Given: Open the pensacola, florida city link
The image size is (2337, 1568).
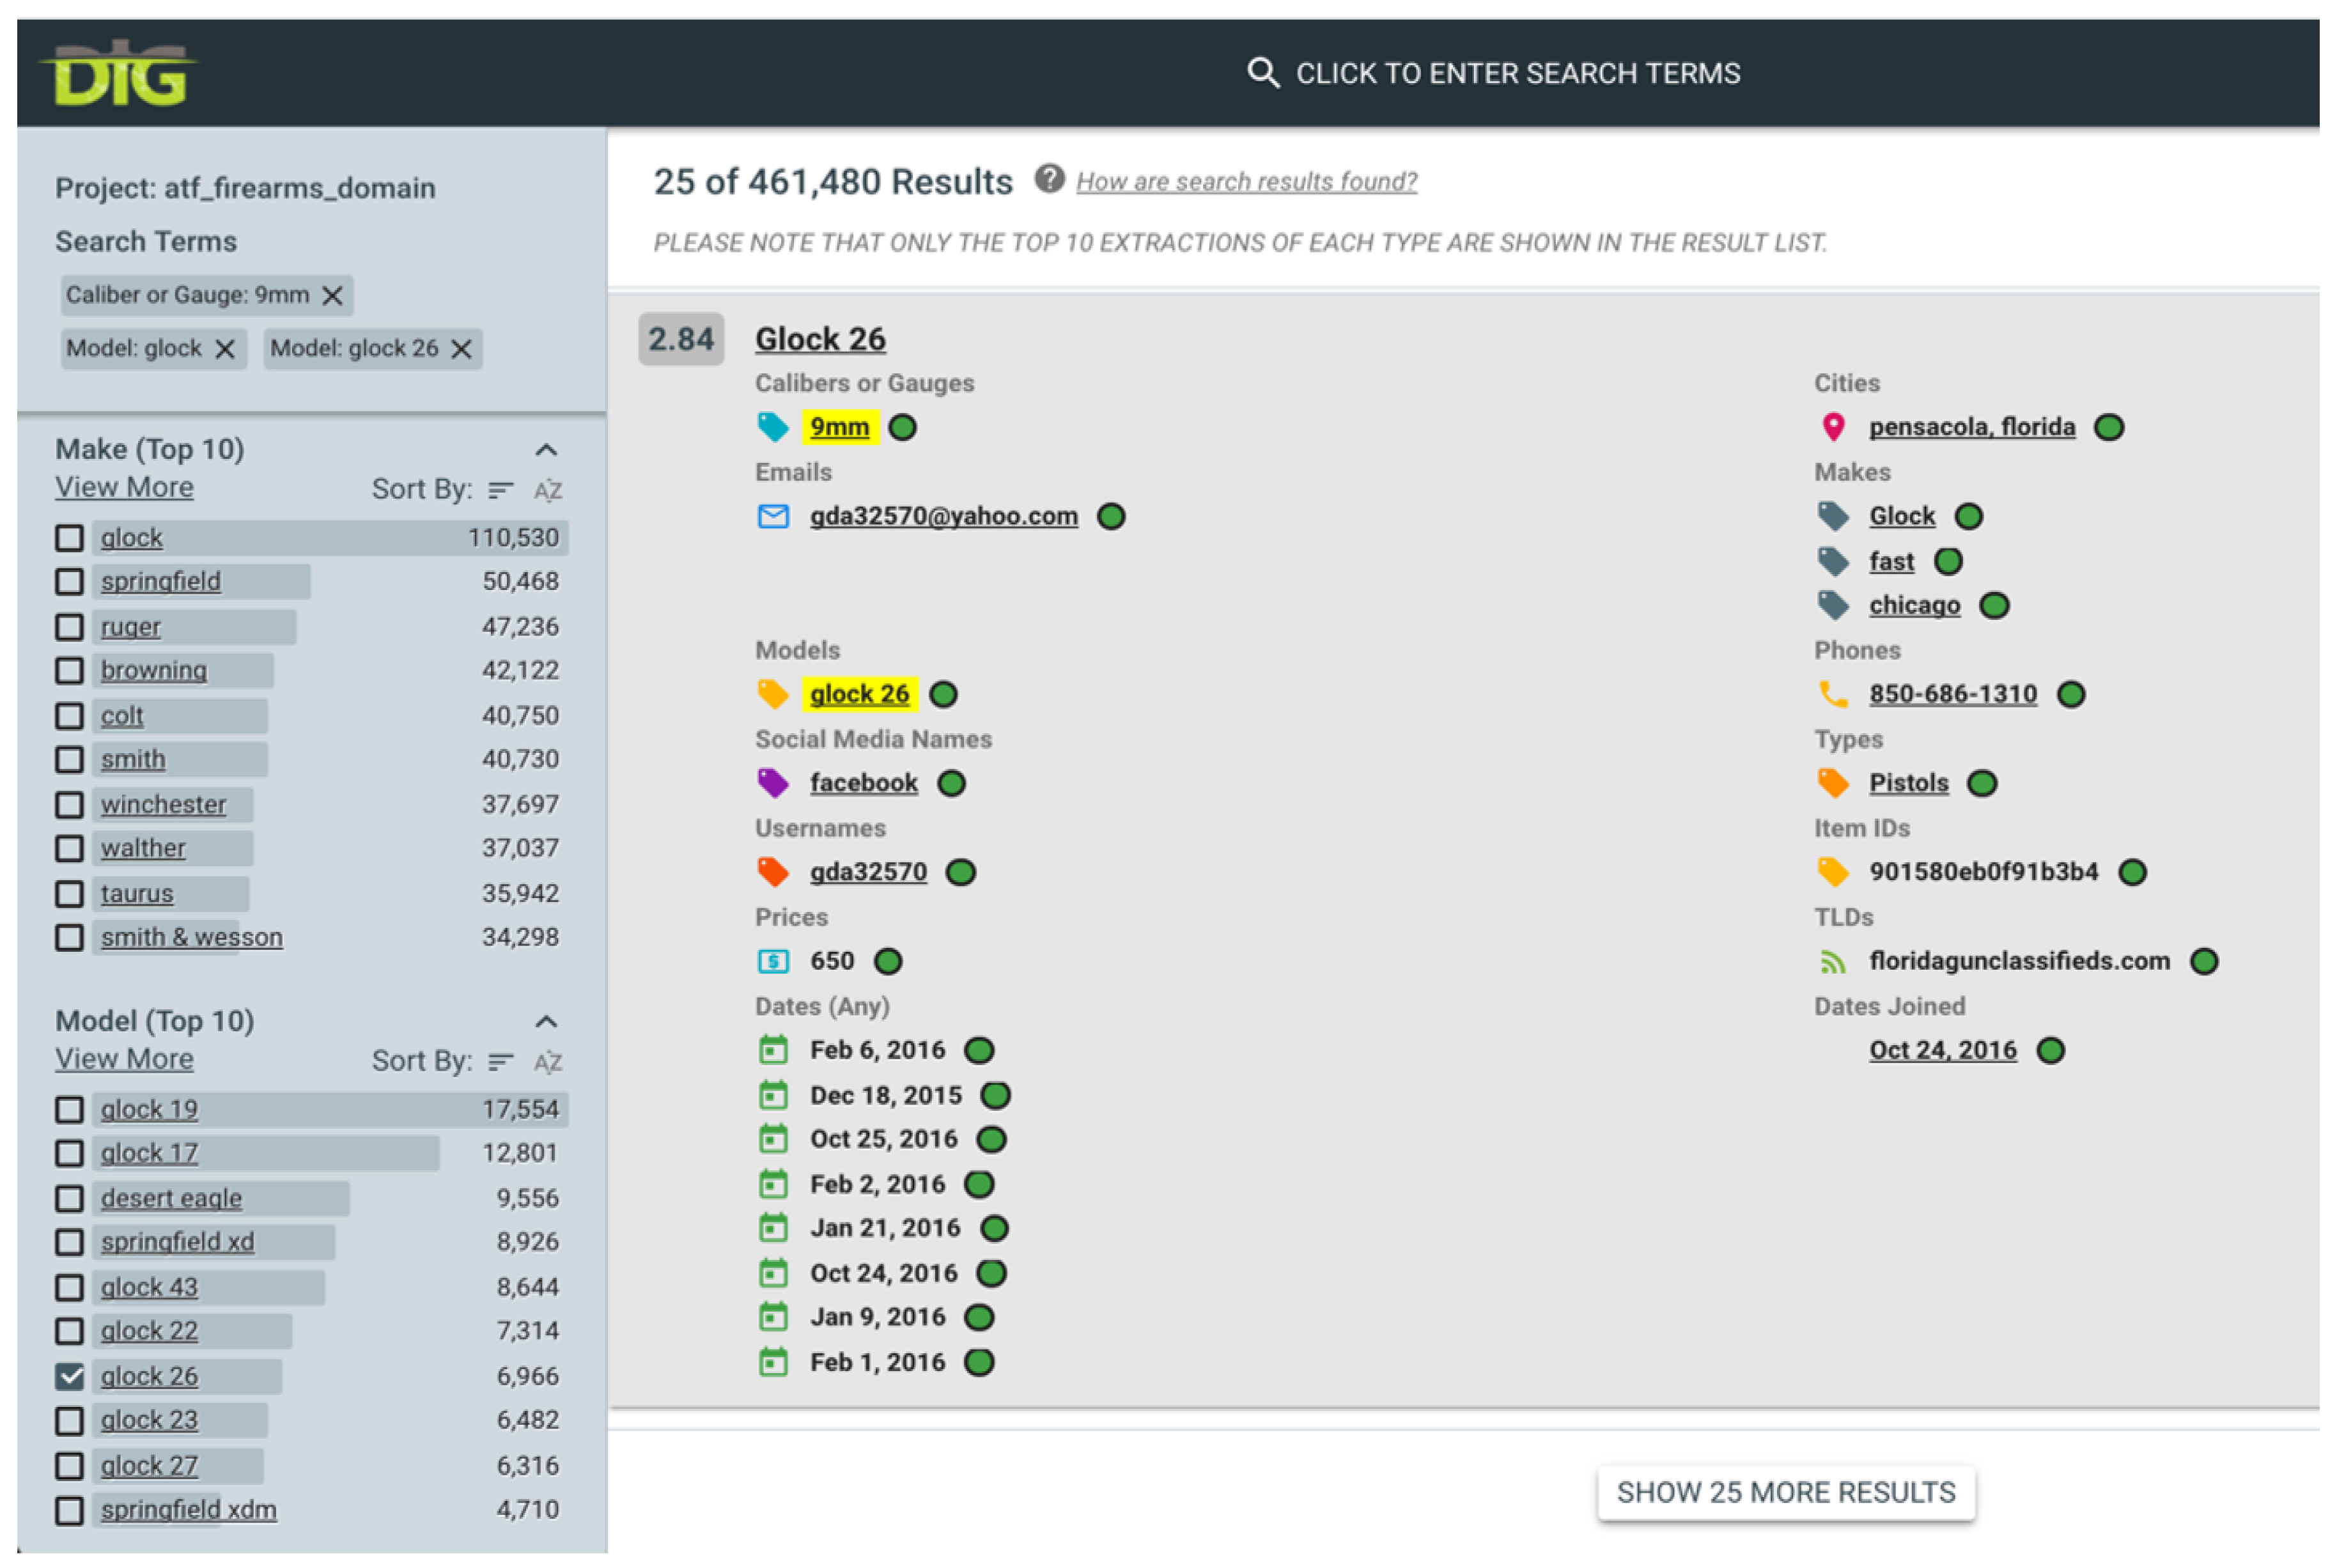Looking at the screenshot, I should [1972, 428].
